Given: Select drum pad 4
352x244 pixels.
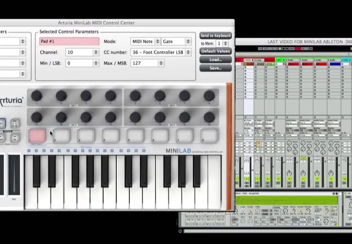Looking at the screenshot, I should click(111, 136).
